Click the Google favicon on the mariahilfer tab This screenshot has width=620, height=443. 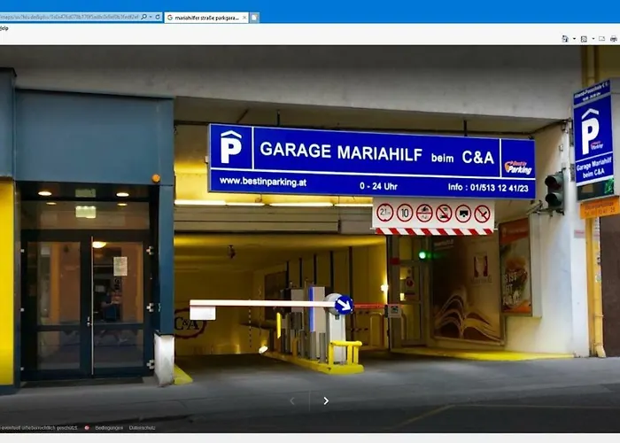click(169, 17)
